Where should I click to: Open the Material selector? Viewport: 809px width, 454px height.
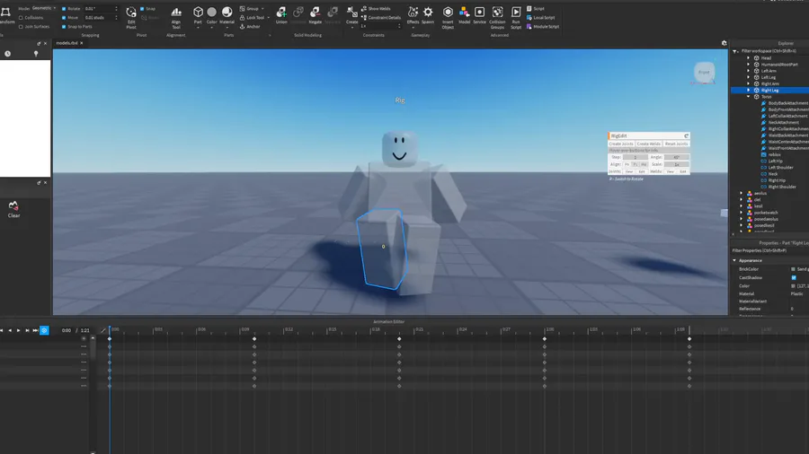point(227,15)
